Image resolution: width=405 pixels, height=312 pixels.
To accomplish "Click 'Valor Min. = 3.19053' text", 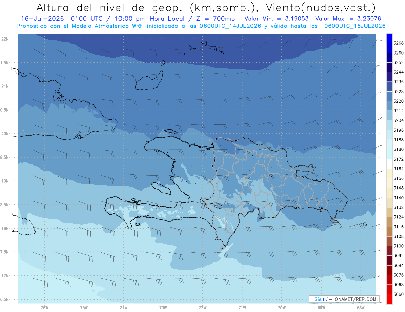I will (276, 19).
